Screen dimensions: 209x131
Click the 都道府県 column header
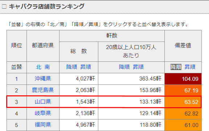coord(43,46)
